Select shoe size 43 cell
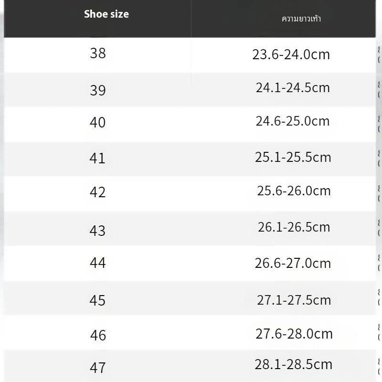 [97, 231]
